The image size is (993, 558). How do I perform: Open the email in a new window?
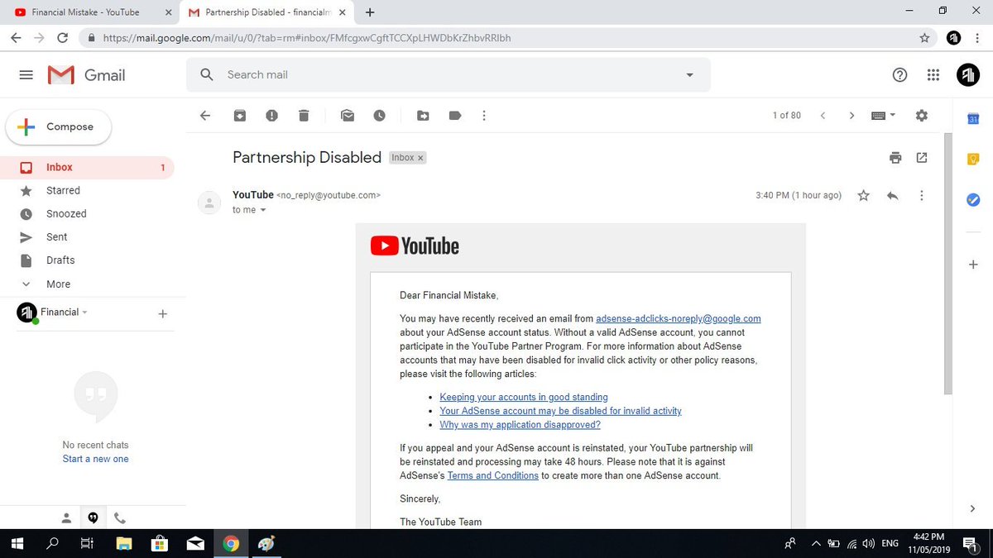point(922,158)
